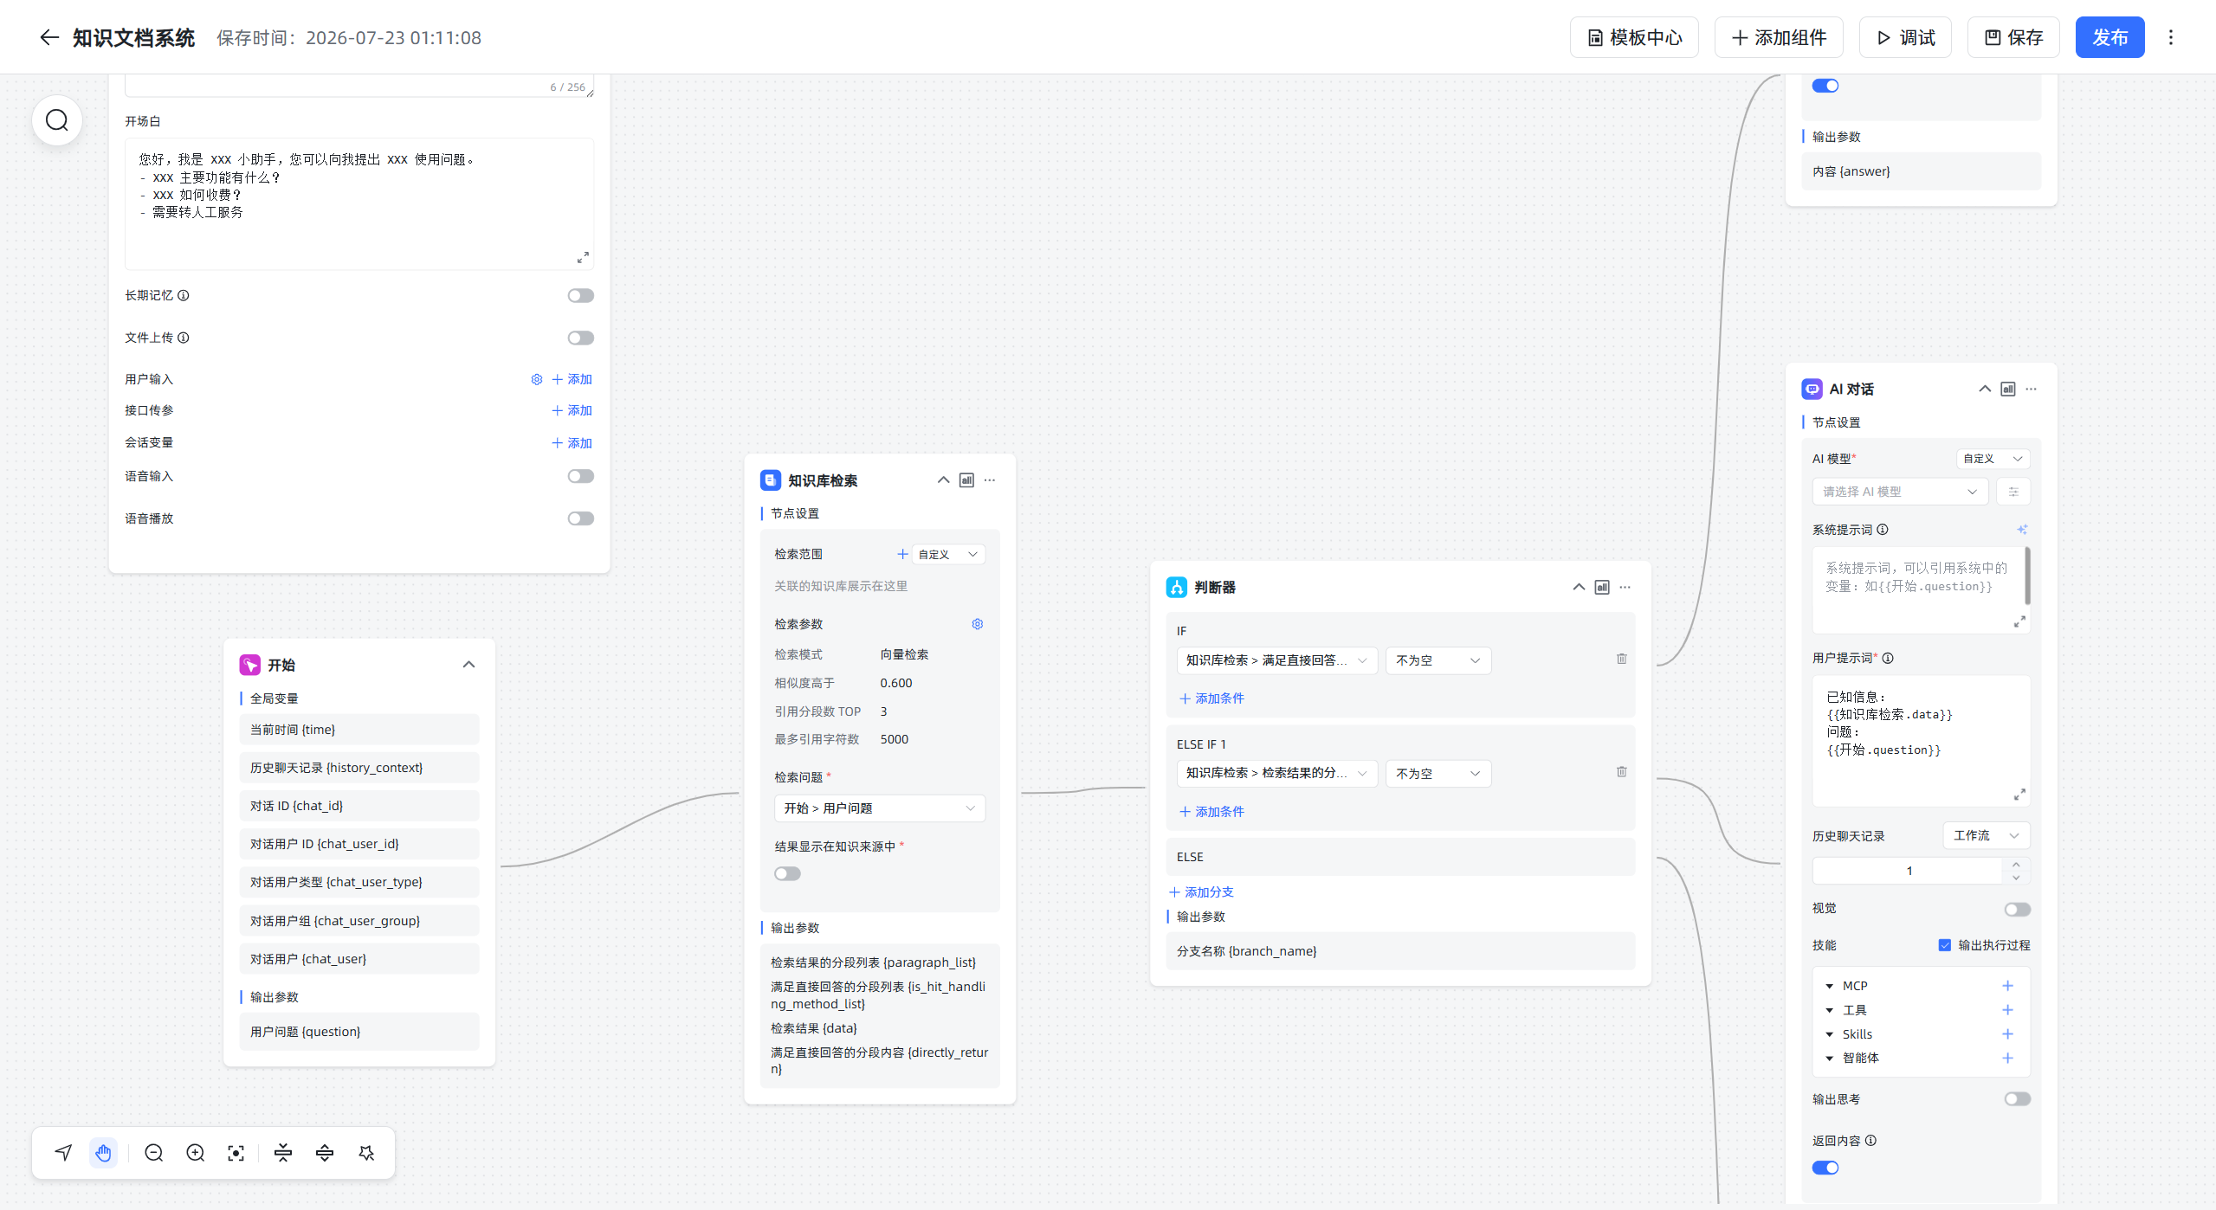Image resolution: width=2216 pixels, height=1210 pixels.
Task: Toggle the 文件上传 switch
Action: coord(581,338)
